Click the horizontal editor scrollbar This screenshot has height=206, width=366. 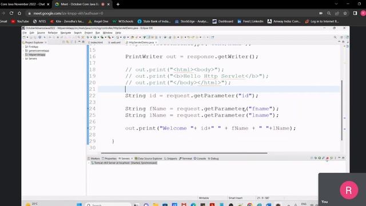184,153
